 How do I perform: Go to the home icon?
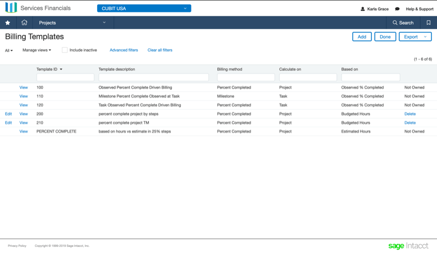coord(24,22)
